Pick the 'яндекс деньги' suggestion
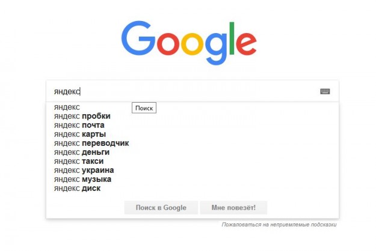Screen dimensions: 376x251 pyautogui.click(x=81, y=152)
